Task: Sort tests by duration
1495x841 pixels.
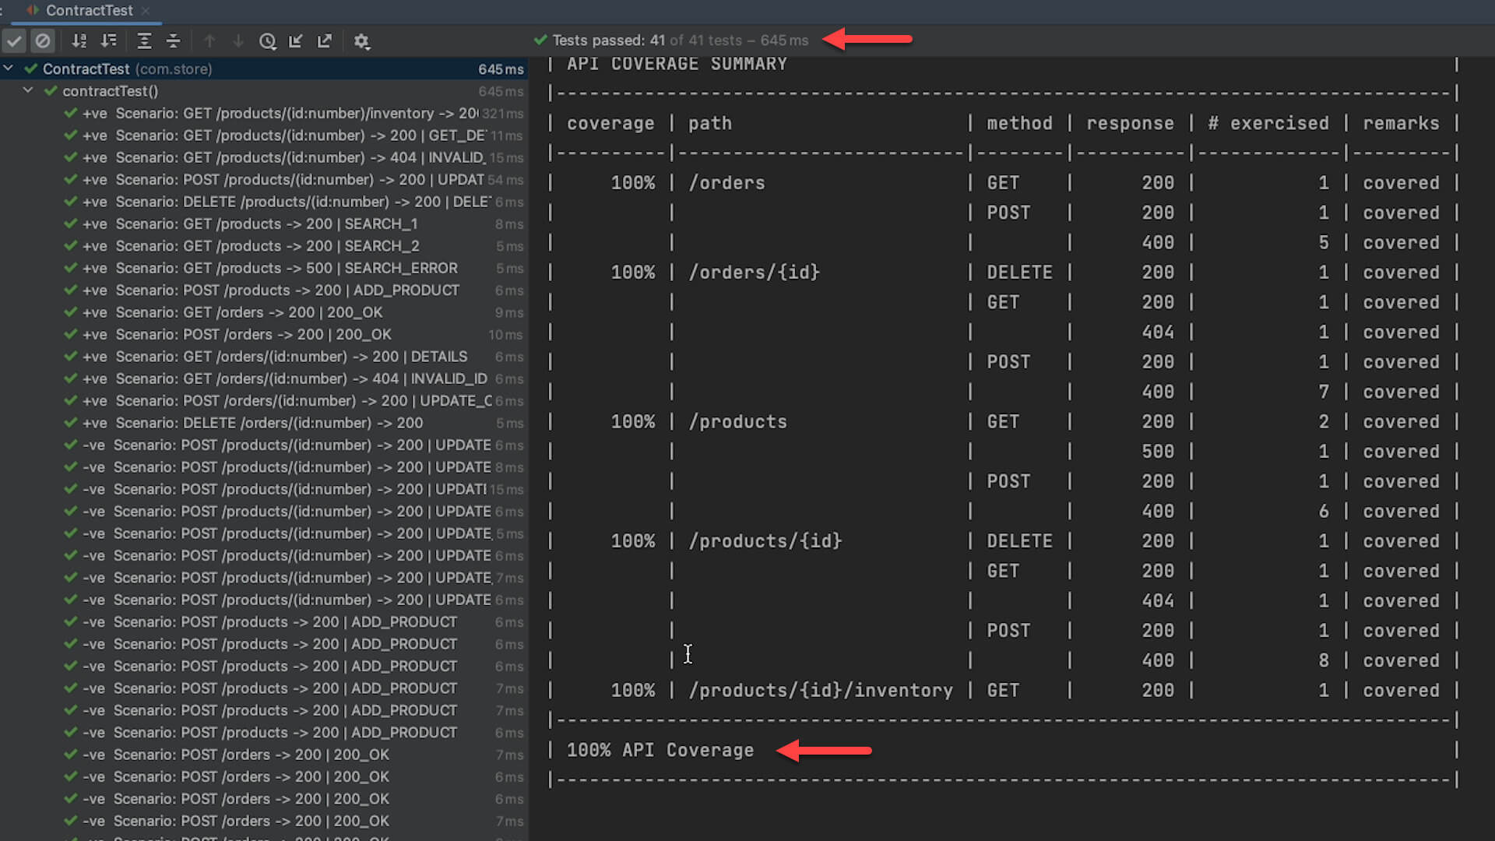Action: coord(109,41)
